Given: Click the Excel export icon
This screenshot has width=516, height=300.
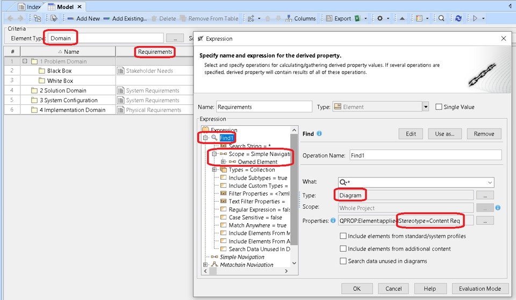Looking at the screenshot, I should (357, 18).
